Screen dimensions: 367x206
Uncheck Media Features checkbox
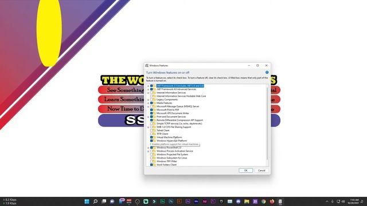151,103
